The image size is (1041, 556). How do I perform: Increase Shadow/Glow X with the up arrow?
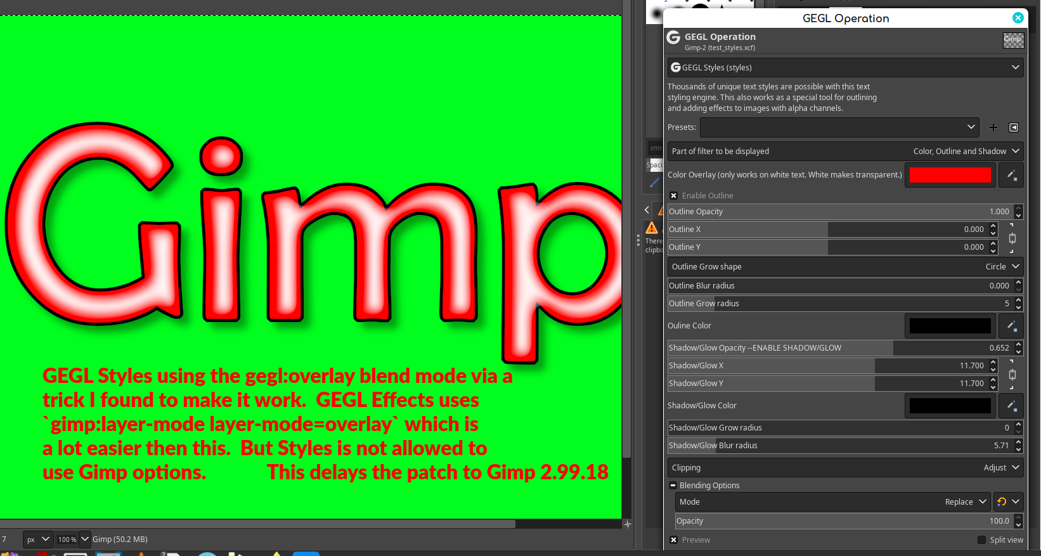993,362
